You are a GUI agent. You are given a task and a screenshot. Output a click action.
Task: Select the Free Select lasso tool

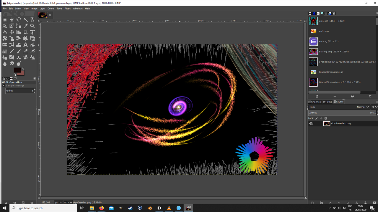coord(19,19)
